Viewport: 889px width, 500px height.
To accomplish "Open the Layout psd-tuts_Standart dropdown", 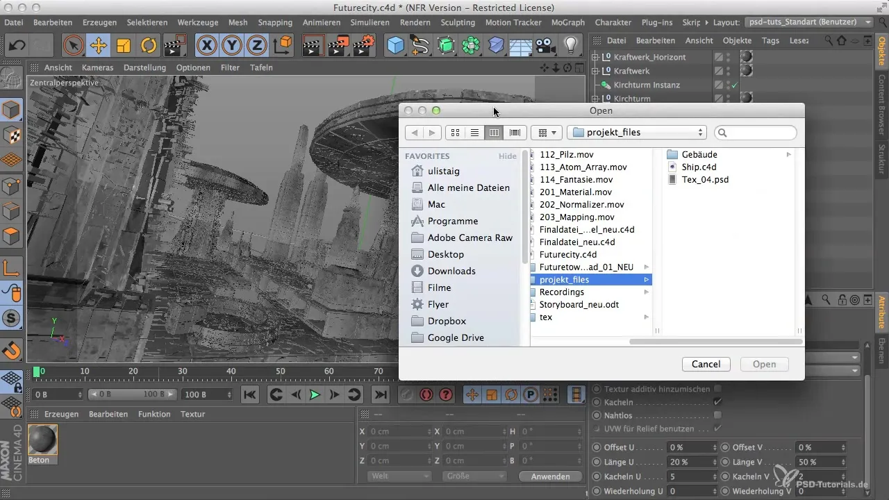I will click(808, 22).
